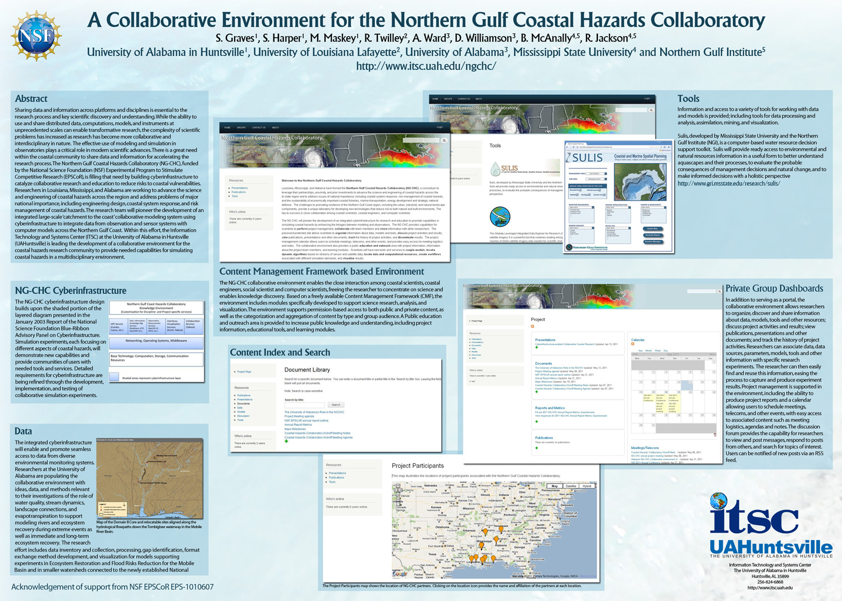Open Major Milestones in Document Library
Image resolution: width=842 pixels, height=601 pixels.
click(x=295, y=429)
